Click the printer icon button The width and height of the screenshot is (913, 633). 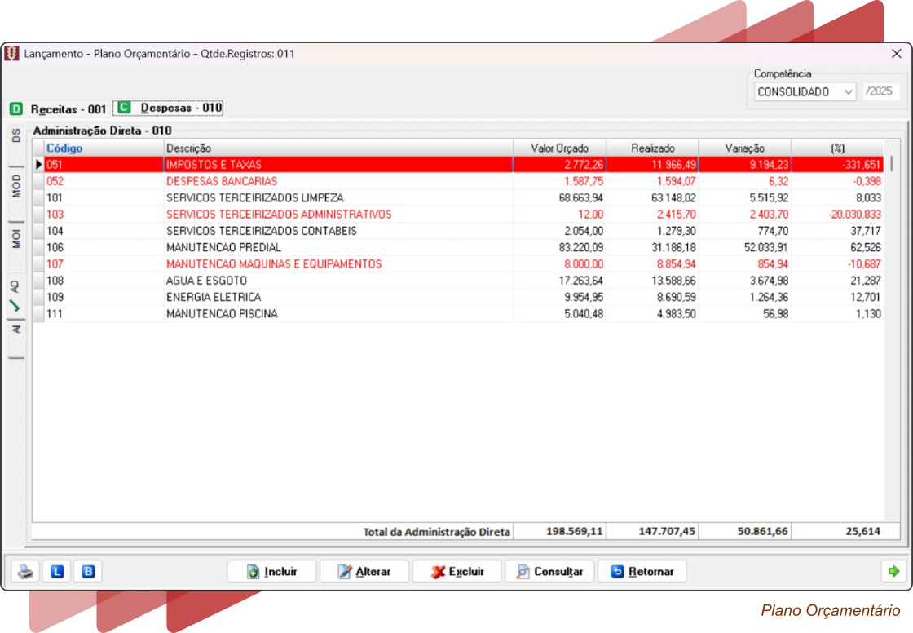(27, 572)
